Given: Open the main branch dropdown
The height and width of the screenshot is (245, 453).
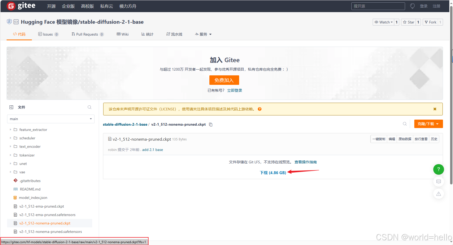Looking at the screenshot, I should pos(51,119).
